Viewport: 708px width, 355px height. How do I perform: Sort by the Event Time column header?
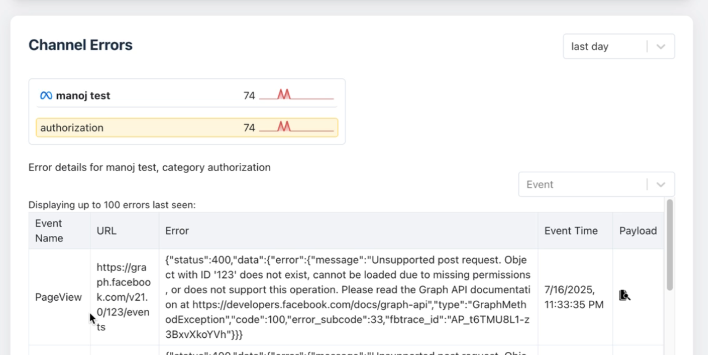pyautogui.click(x=571, y=231)
